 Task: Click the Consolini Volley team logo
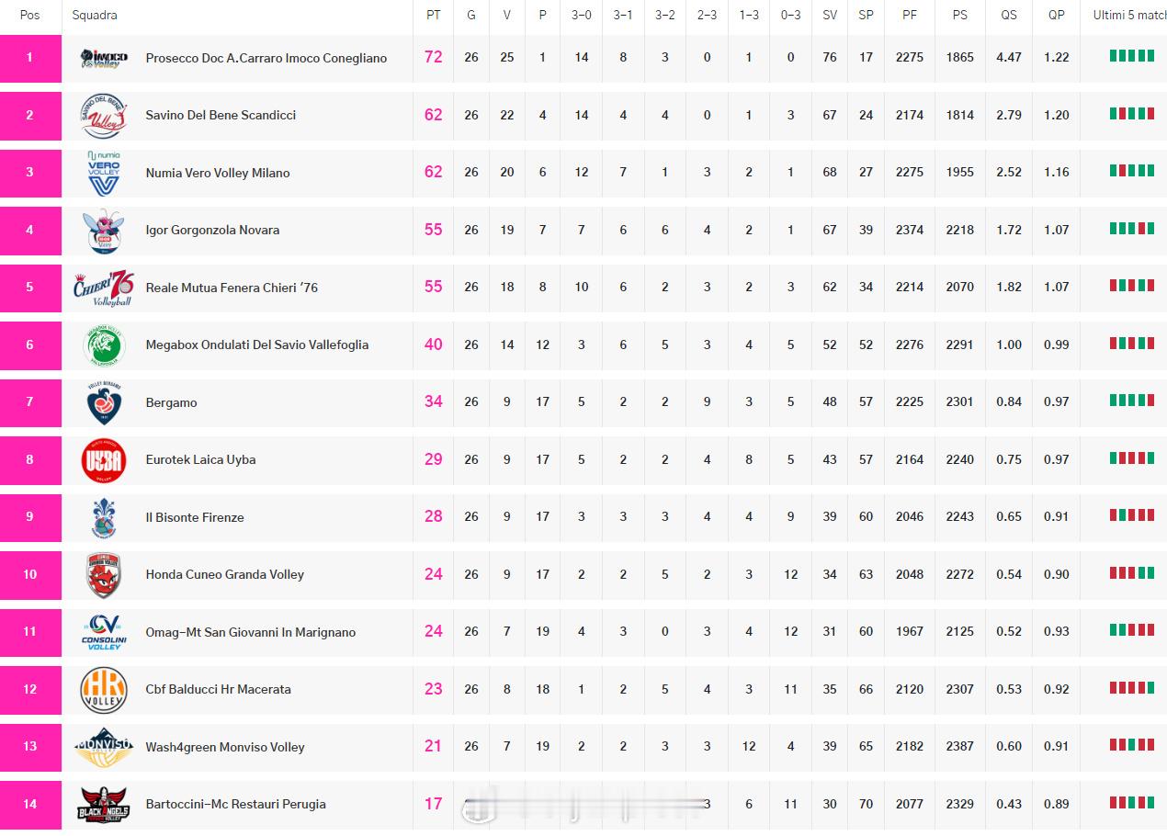point(104,632)
